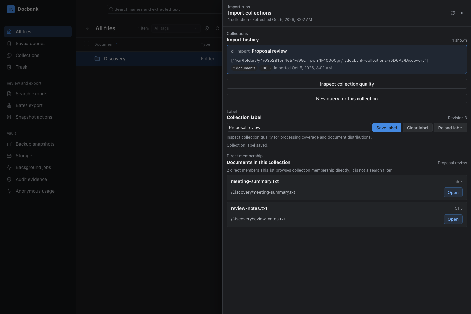Open Audit evidence via its shield icon
Image resolution: width=471 pixels, height=314 pixels.
point(9,179)
